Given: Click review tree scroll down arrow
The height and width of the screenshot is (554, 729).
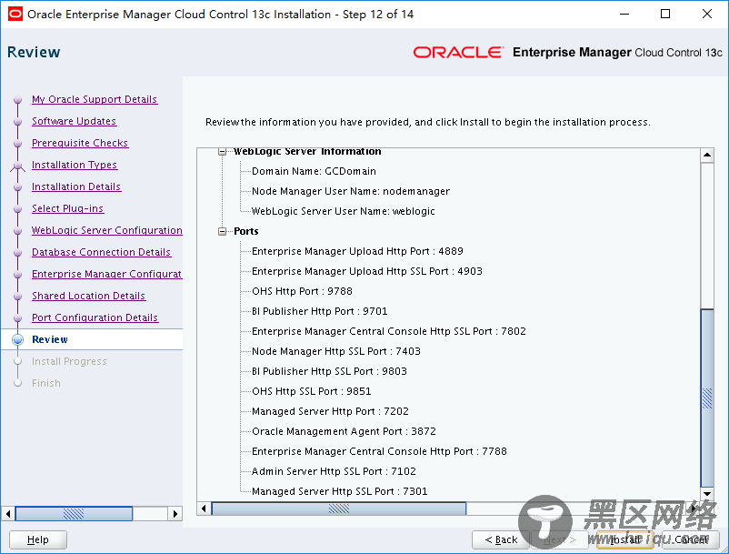Looking at the screenshot, I should 707,494.
